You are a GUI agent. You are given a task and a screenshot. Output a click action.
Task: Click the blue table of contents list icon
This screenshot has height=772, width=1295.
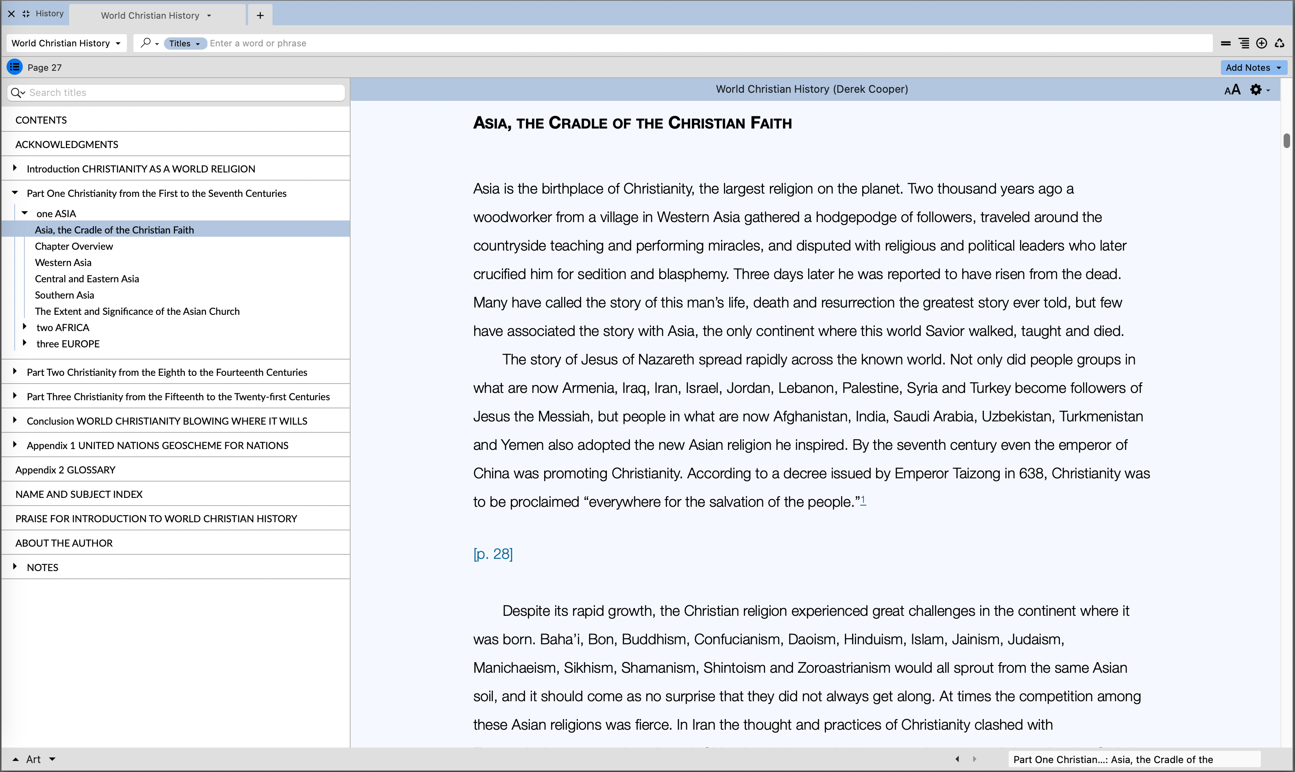tap(14, 67)
